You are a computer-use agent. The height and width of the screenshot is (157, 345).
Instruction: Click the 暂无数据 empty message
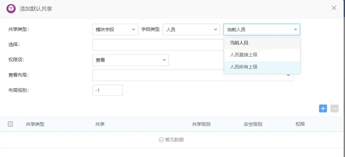[x=171, y=140]
